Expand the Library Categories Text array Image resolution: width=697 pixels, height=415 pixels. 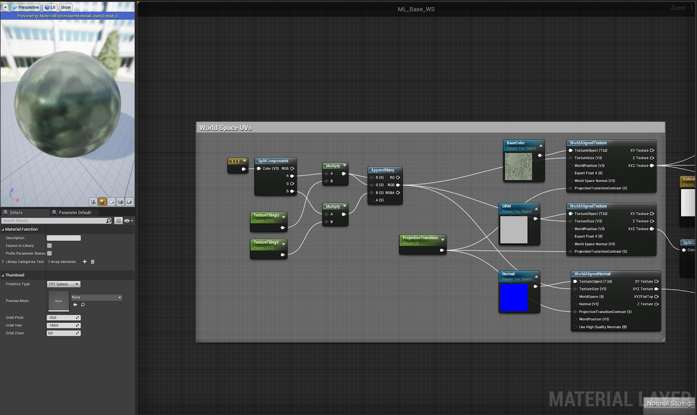point(3,262)
